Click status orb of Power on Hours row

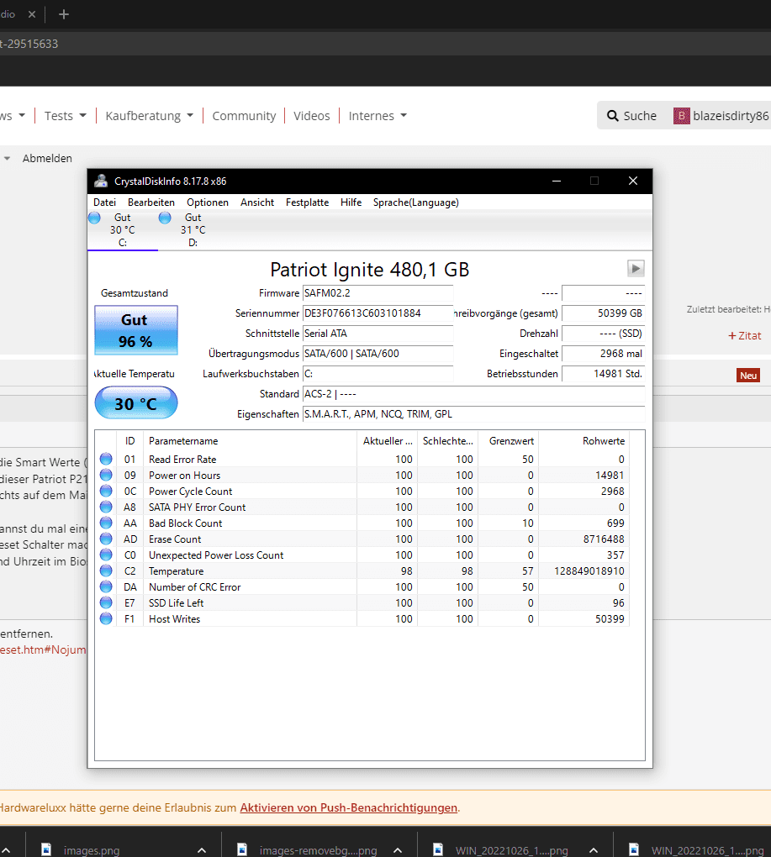(x=106, y=475)
